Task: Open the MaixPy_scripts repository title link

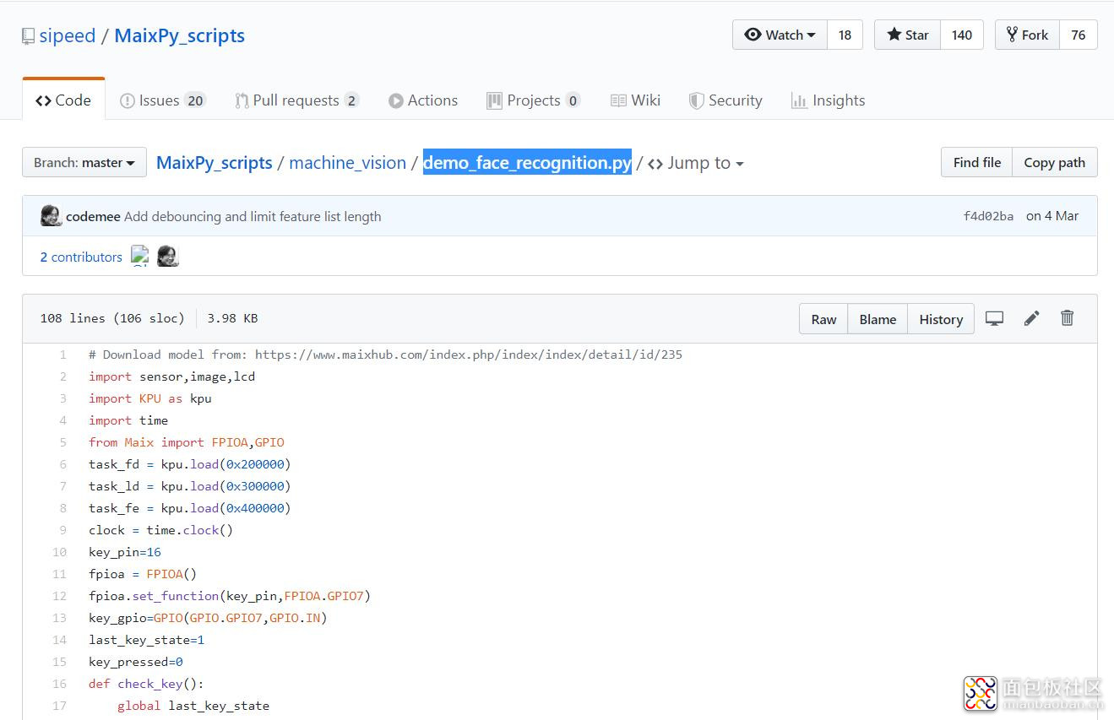Action: click(x=180, y=35)
